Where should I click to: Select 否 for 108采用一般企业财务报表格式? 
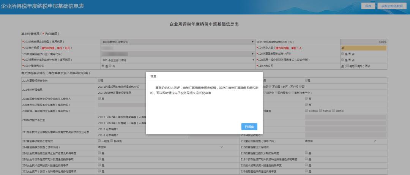350,60
